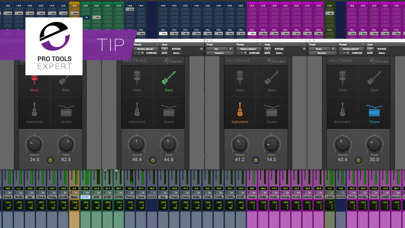Select the Vocal track name in mixer

(252, 197)
